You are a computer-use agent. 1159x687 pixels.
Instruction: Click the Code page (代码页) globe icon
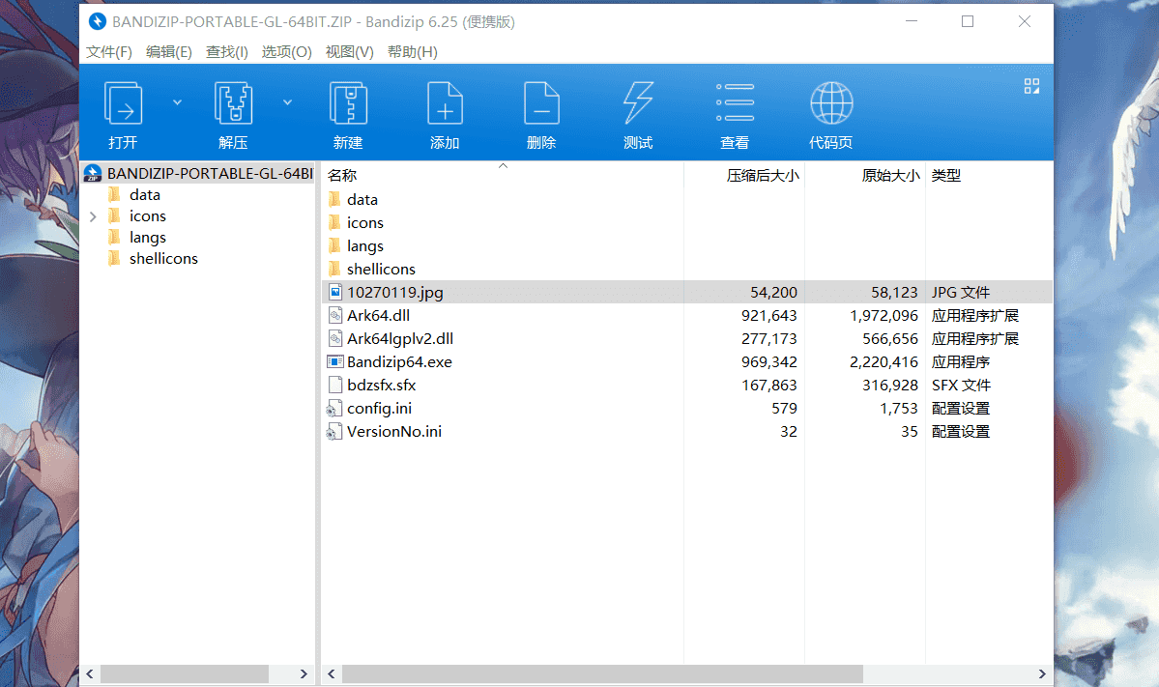coord(831,103)
